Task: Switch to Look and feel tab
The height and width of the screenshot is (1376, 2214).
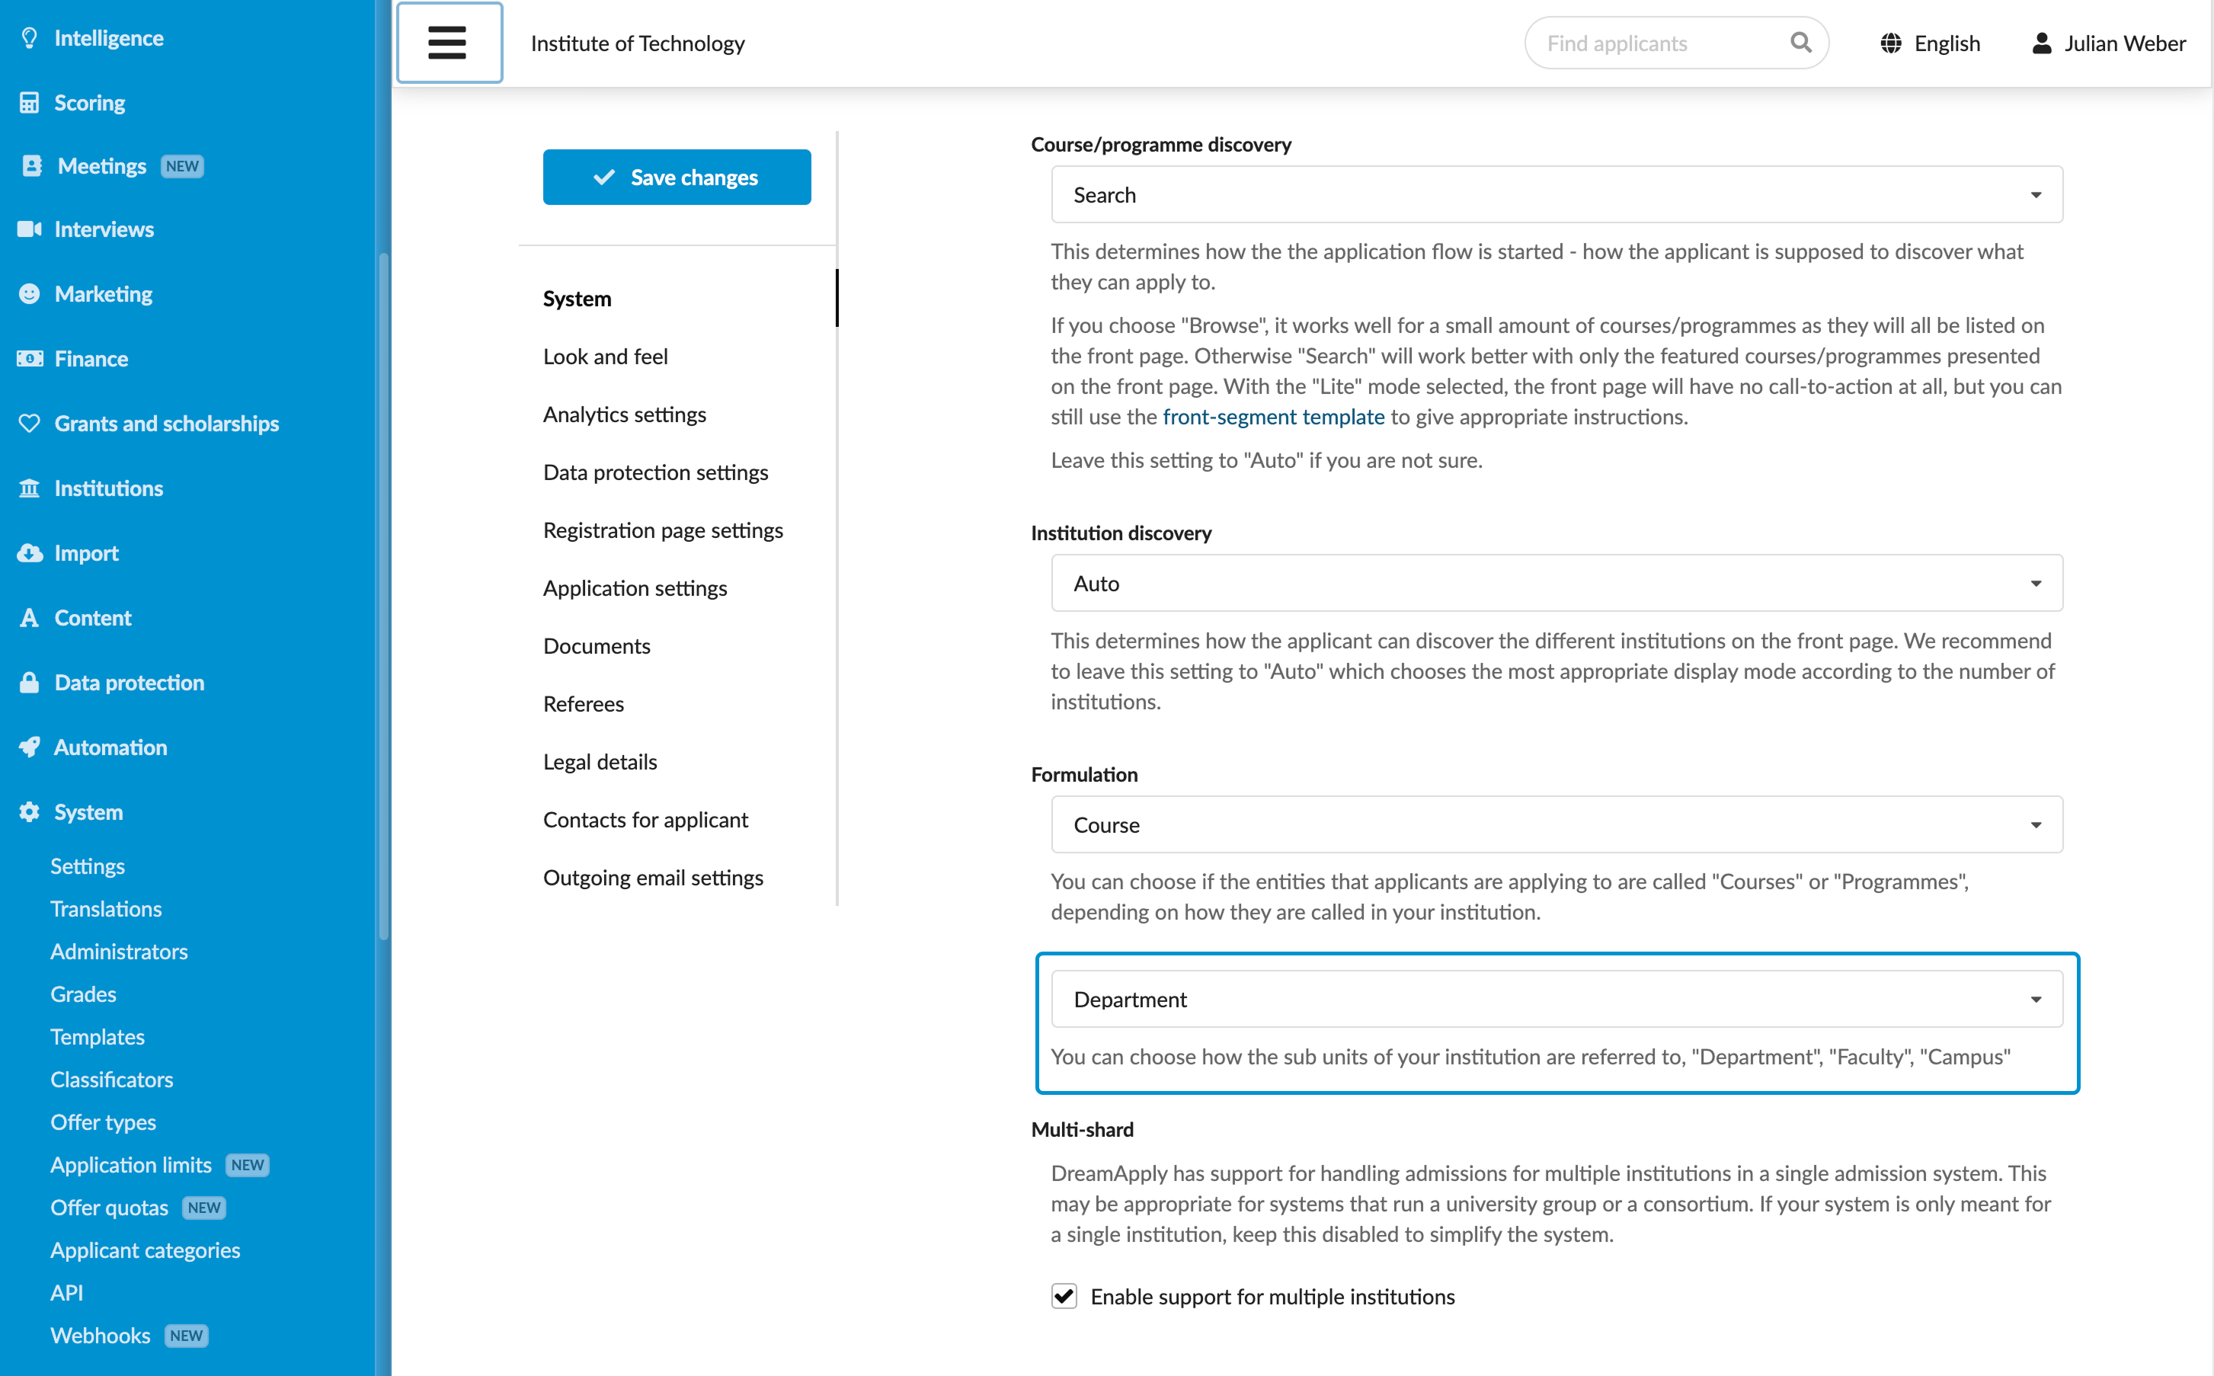Action: click(605, 357)
